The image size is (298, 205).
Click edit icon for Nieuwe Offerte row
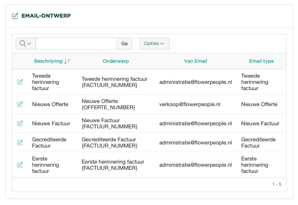pyautogui.click(x=20, y=104)
